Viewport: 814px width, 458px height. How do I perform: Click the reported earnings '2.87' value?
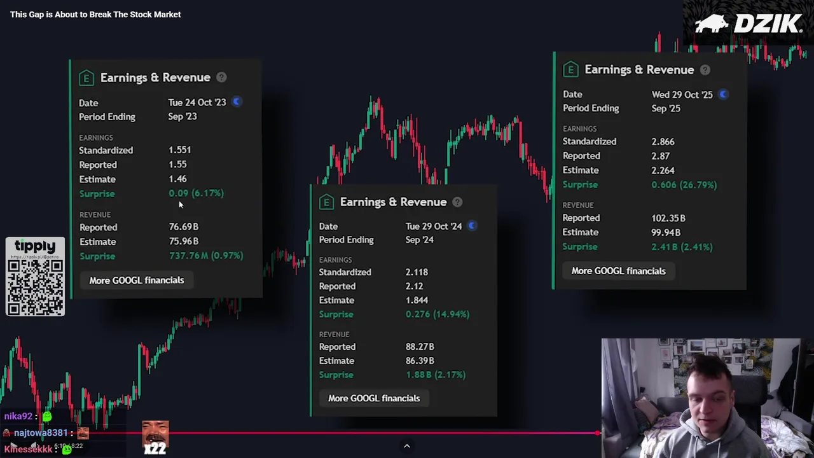coord(661,156)
